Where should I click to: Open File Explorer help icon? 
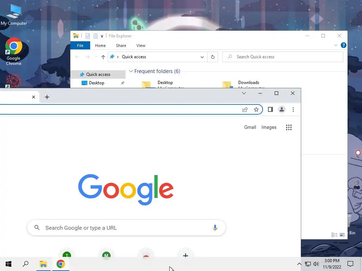click(x=344, y=45)
